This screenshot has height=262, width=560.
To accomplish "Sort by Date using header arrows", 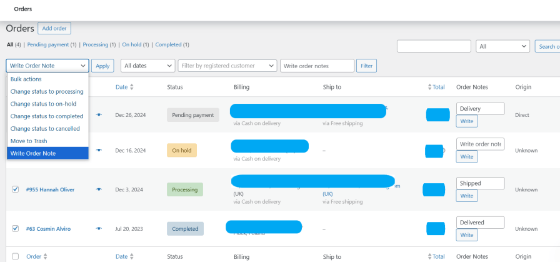I will pos(131,87).
